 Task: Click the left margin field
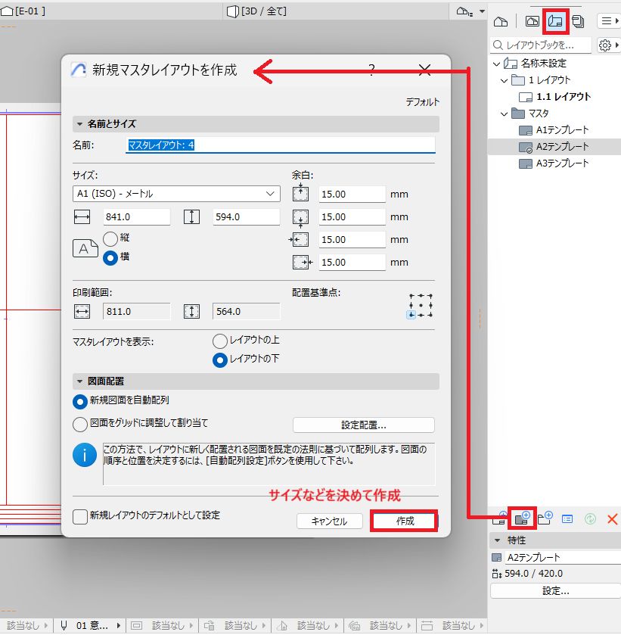coord(352,240)
